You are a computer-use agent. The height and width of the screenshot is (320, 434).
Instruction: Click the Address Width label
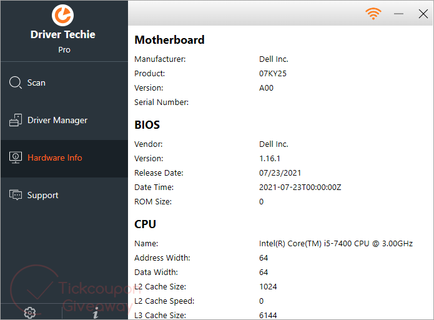[162, 258]
